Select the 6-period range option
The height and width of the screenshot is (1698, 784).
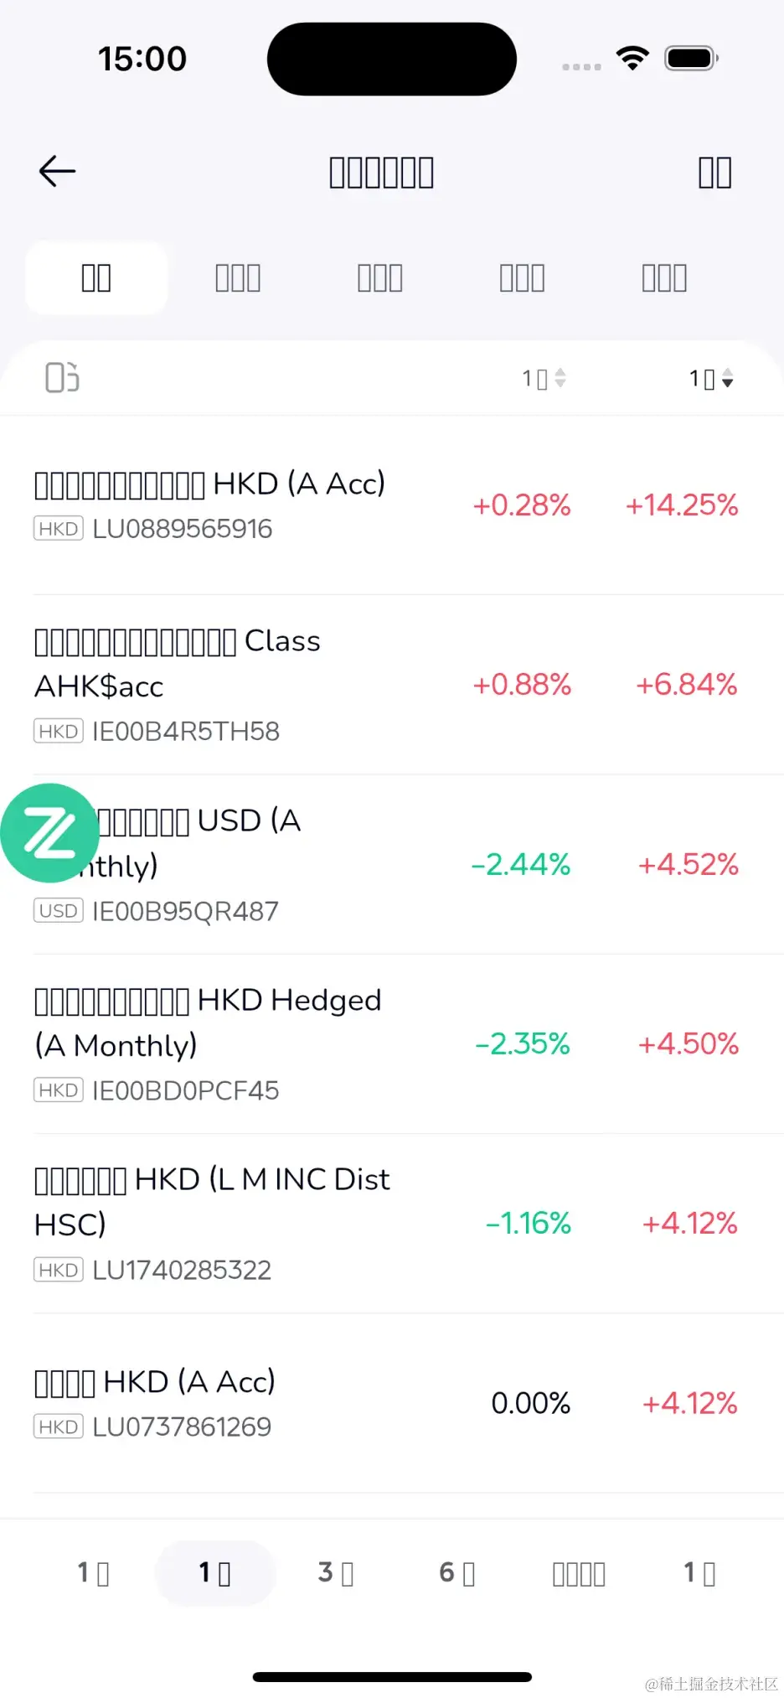coord(457,1573)
